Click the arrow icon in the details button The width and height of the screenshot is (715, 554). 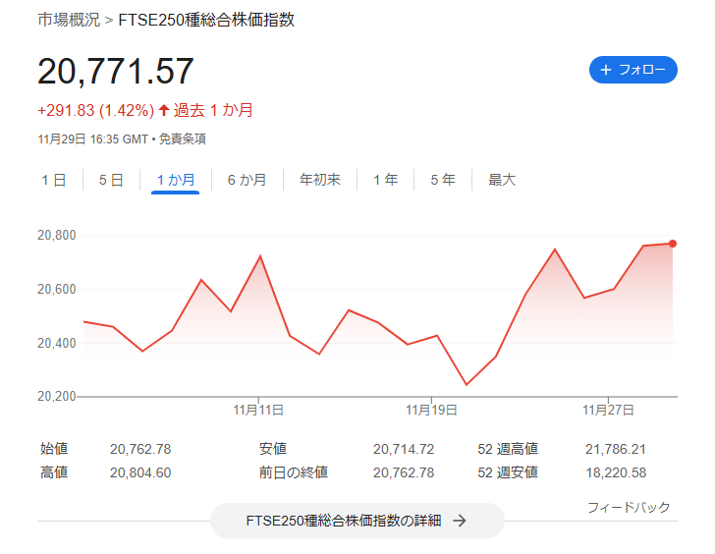pyautogui.click(x=460, y=521)
